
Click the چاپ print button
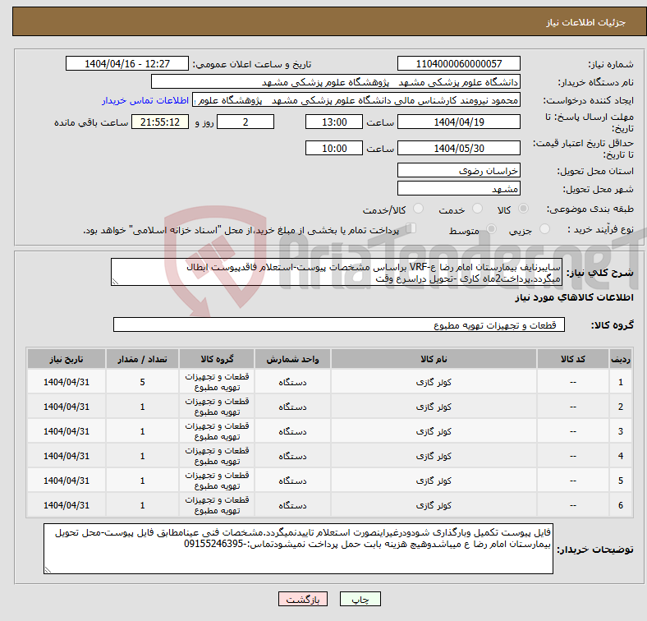pyautogui.click(x=360, y=599)
